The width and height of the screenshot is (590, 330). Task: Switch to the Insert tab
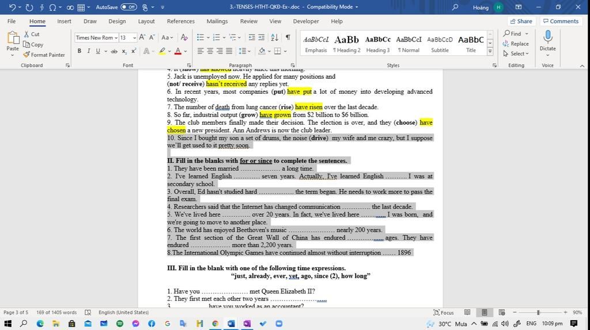tap(64, 21)
